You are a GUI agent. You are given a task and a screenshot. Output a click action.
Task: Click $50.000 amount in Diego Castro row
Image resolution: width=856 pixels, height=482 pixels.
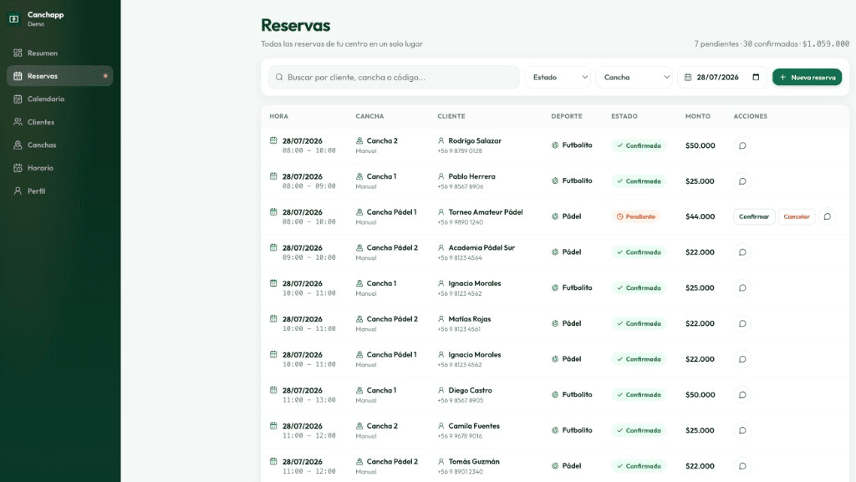[x=701, y=395]
